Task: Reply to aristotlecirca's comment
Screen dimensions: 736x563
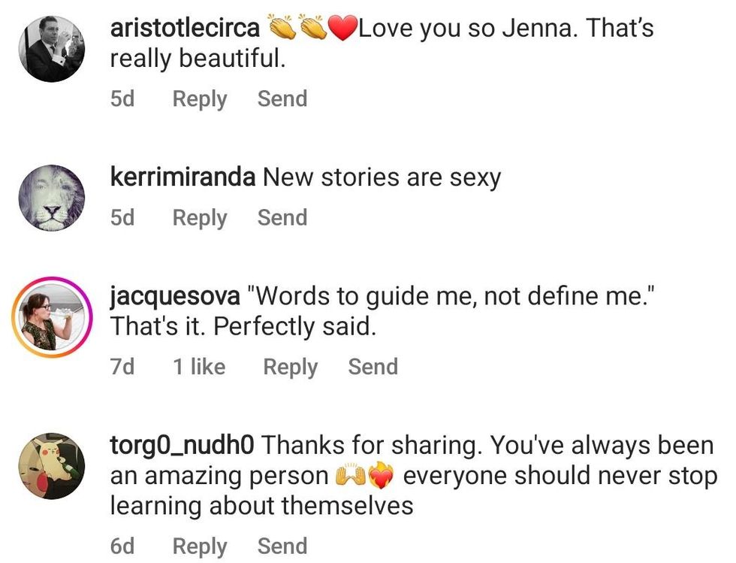Action: click(x=199, y=98)
